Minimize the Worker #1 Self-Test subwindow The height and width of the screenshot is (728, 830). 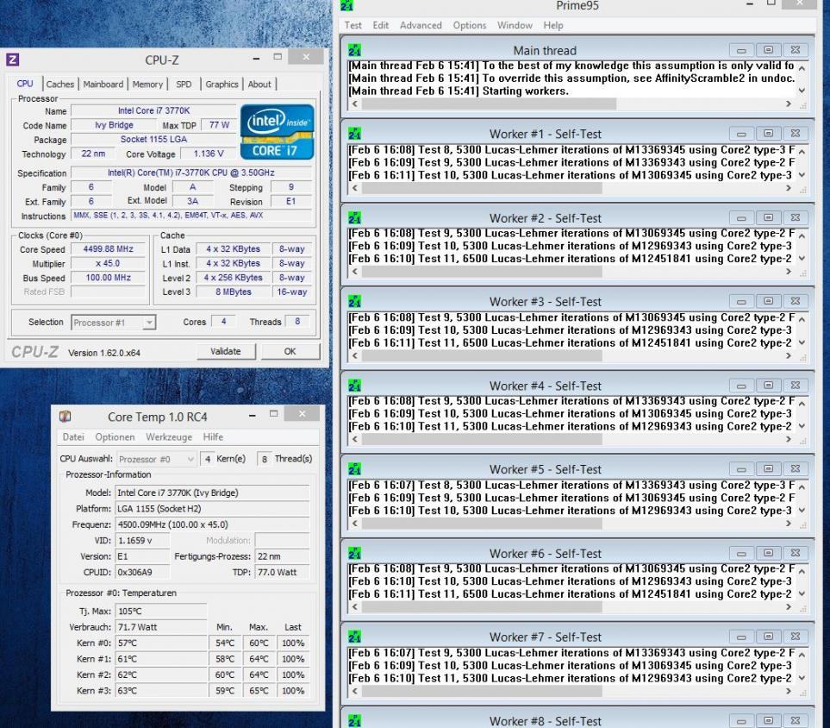(x=741, y=134)
